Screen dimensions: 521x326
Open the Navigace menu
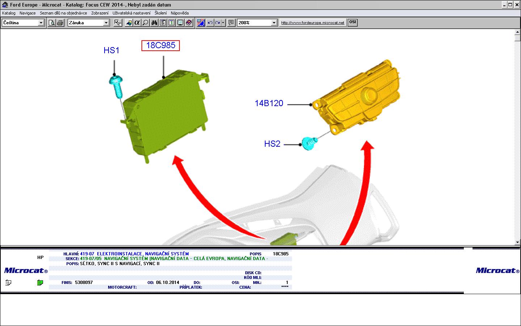(x=27, y=13)
